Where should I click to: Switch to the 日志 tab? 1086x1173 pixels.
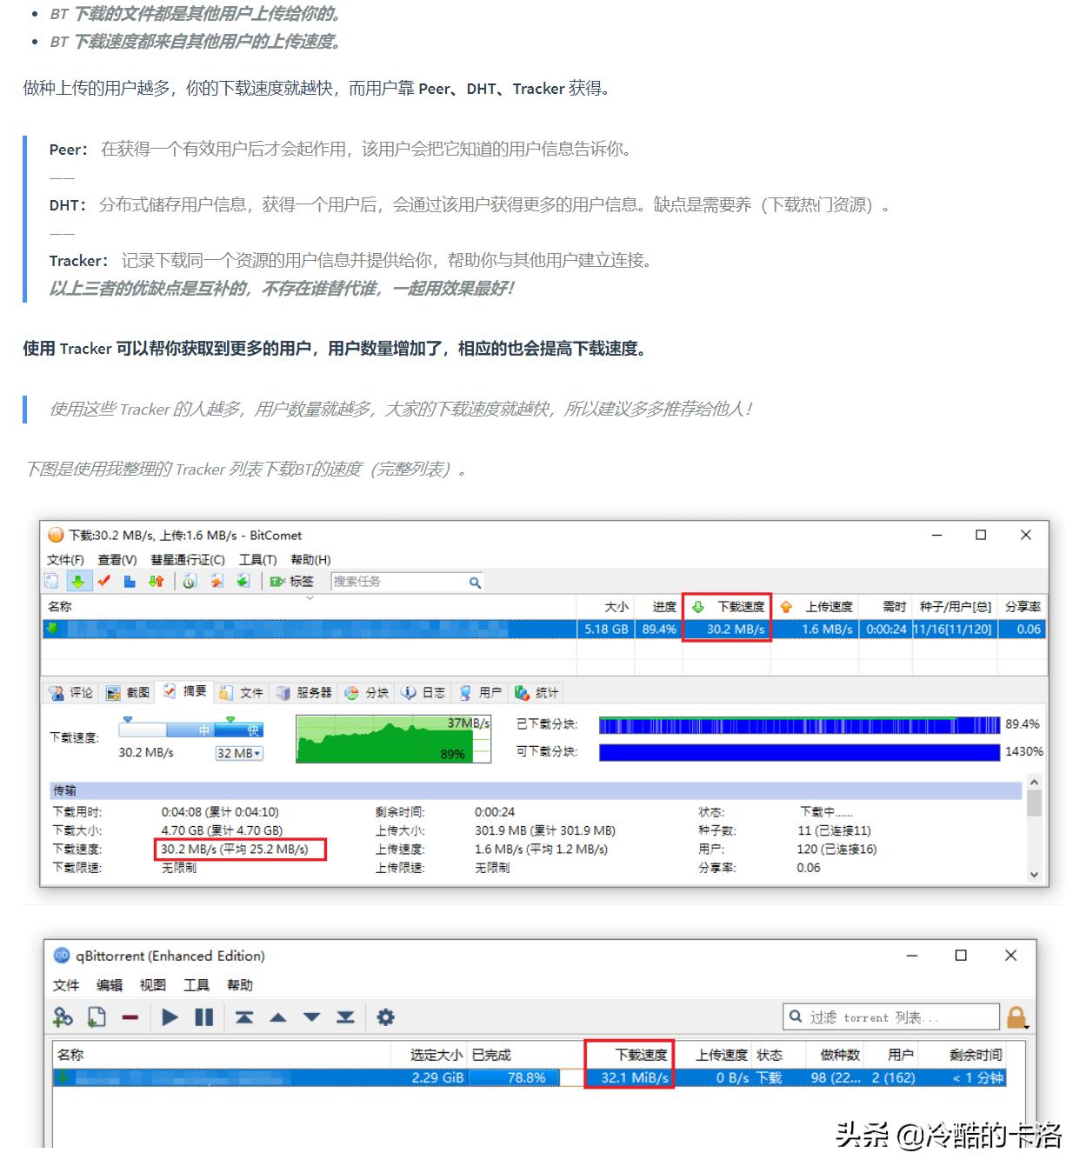tap(423, 693)
